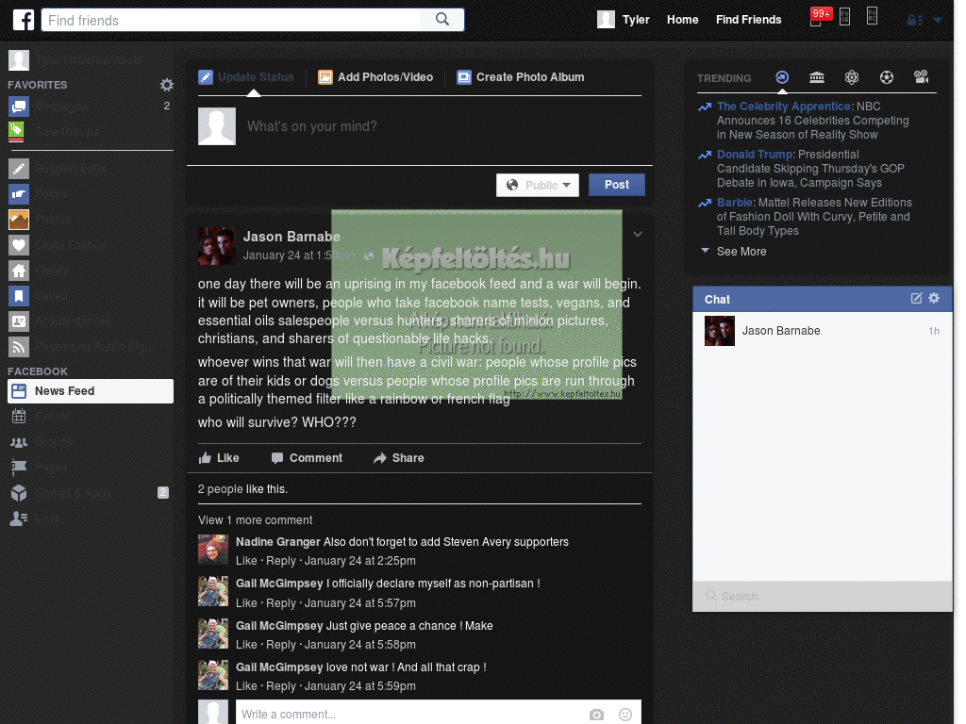Viewport: 966px width, 724px height.
Task: Open the Donald Trump trending link
Action: (x=755, y=154)
